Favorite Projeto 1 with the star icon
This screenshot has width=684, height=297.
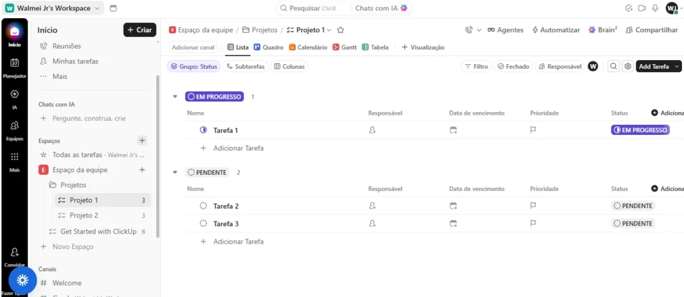click(x=341, y=30)
